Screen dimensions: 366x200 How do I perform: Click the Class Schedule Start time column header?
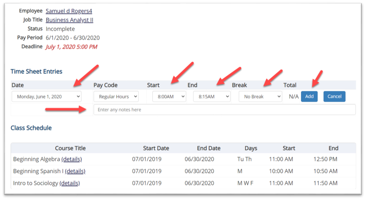(289, 148)
